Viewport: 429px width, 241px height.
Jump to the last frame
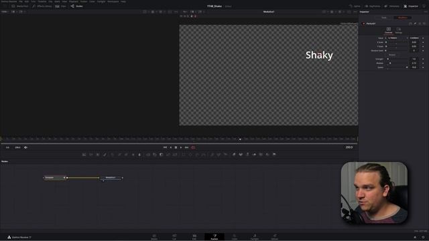pos(186,147)
